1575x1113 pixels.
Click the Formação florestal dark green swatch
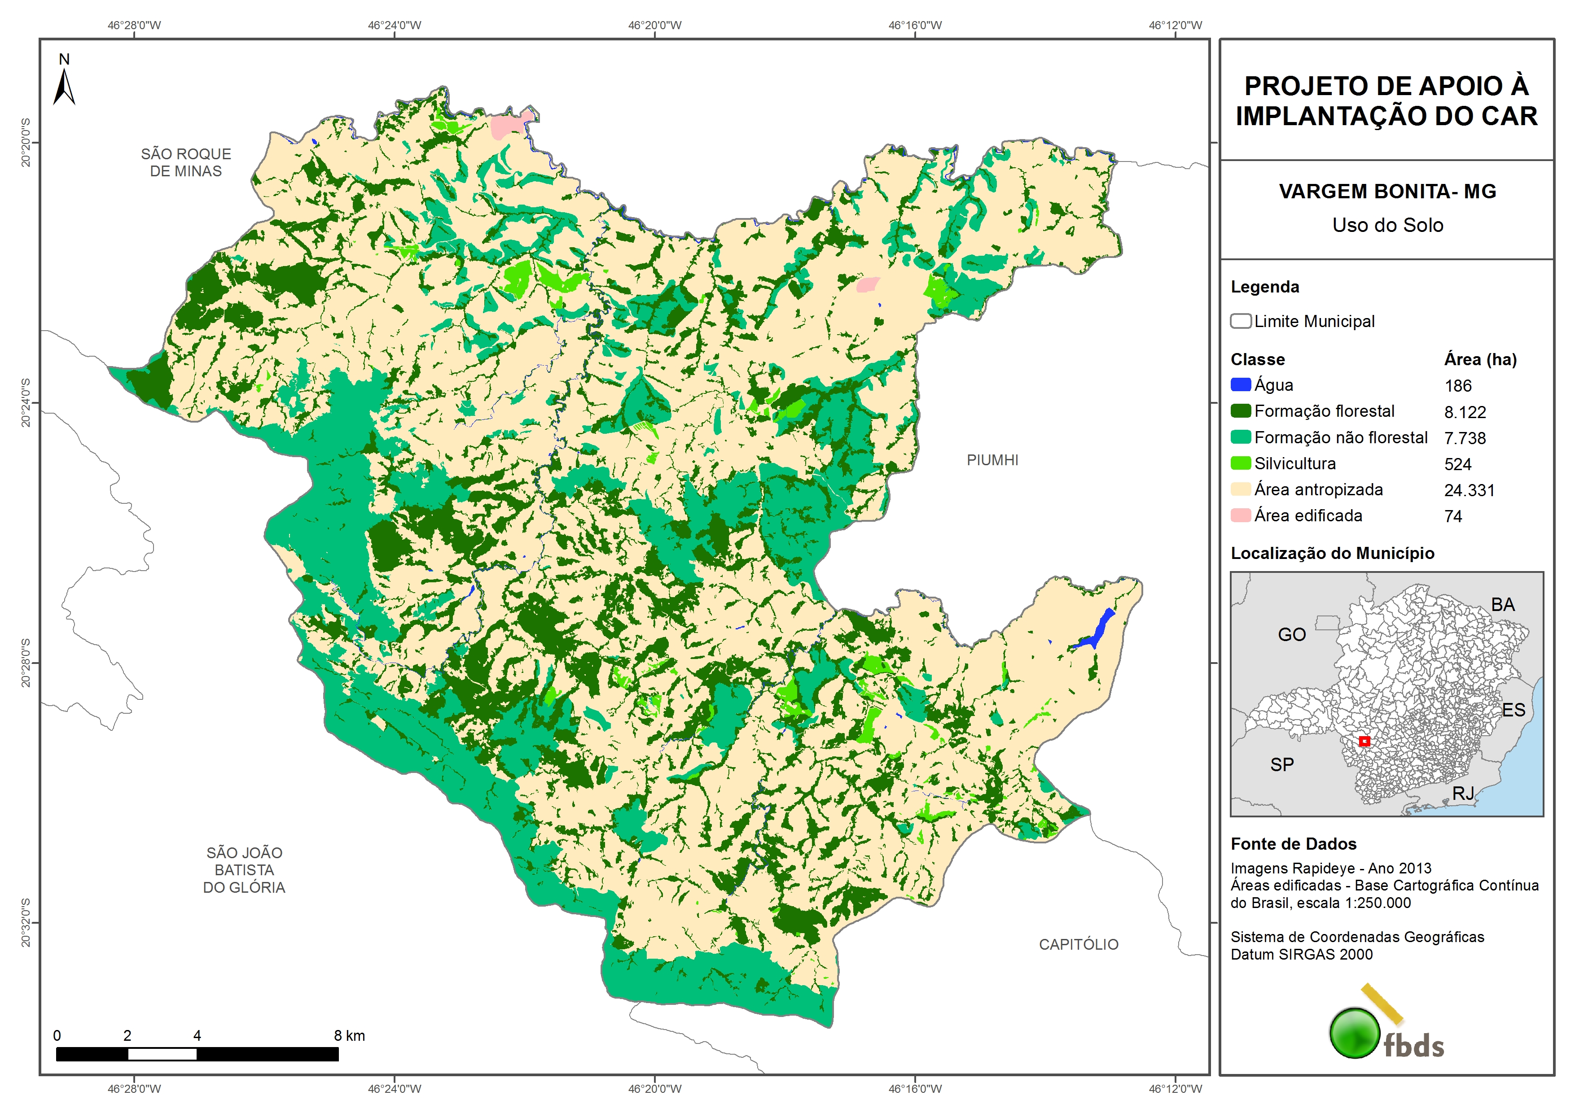(1240, 411)
